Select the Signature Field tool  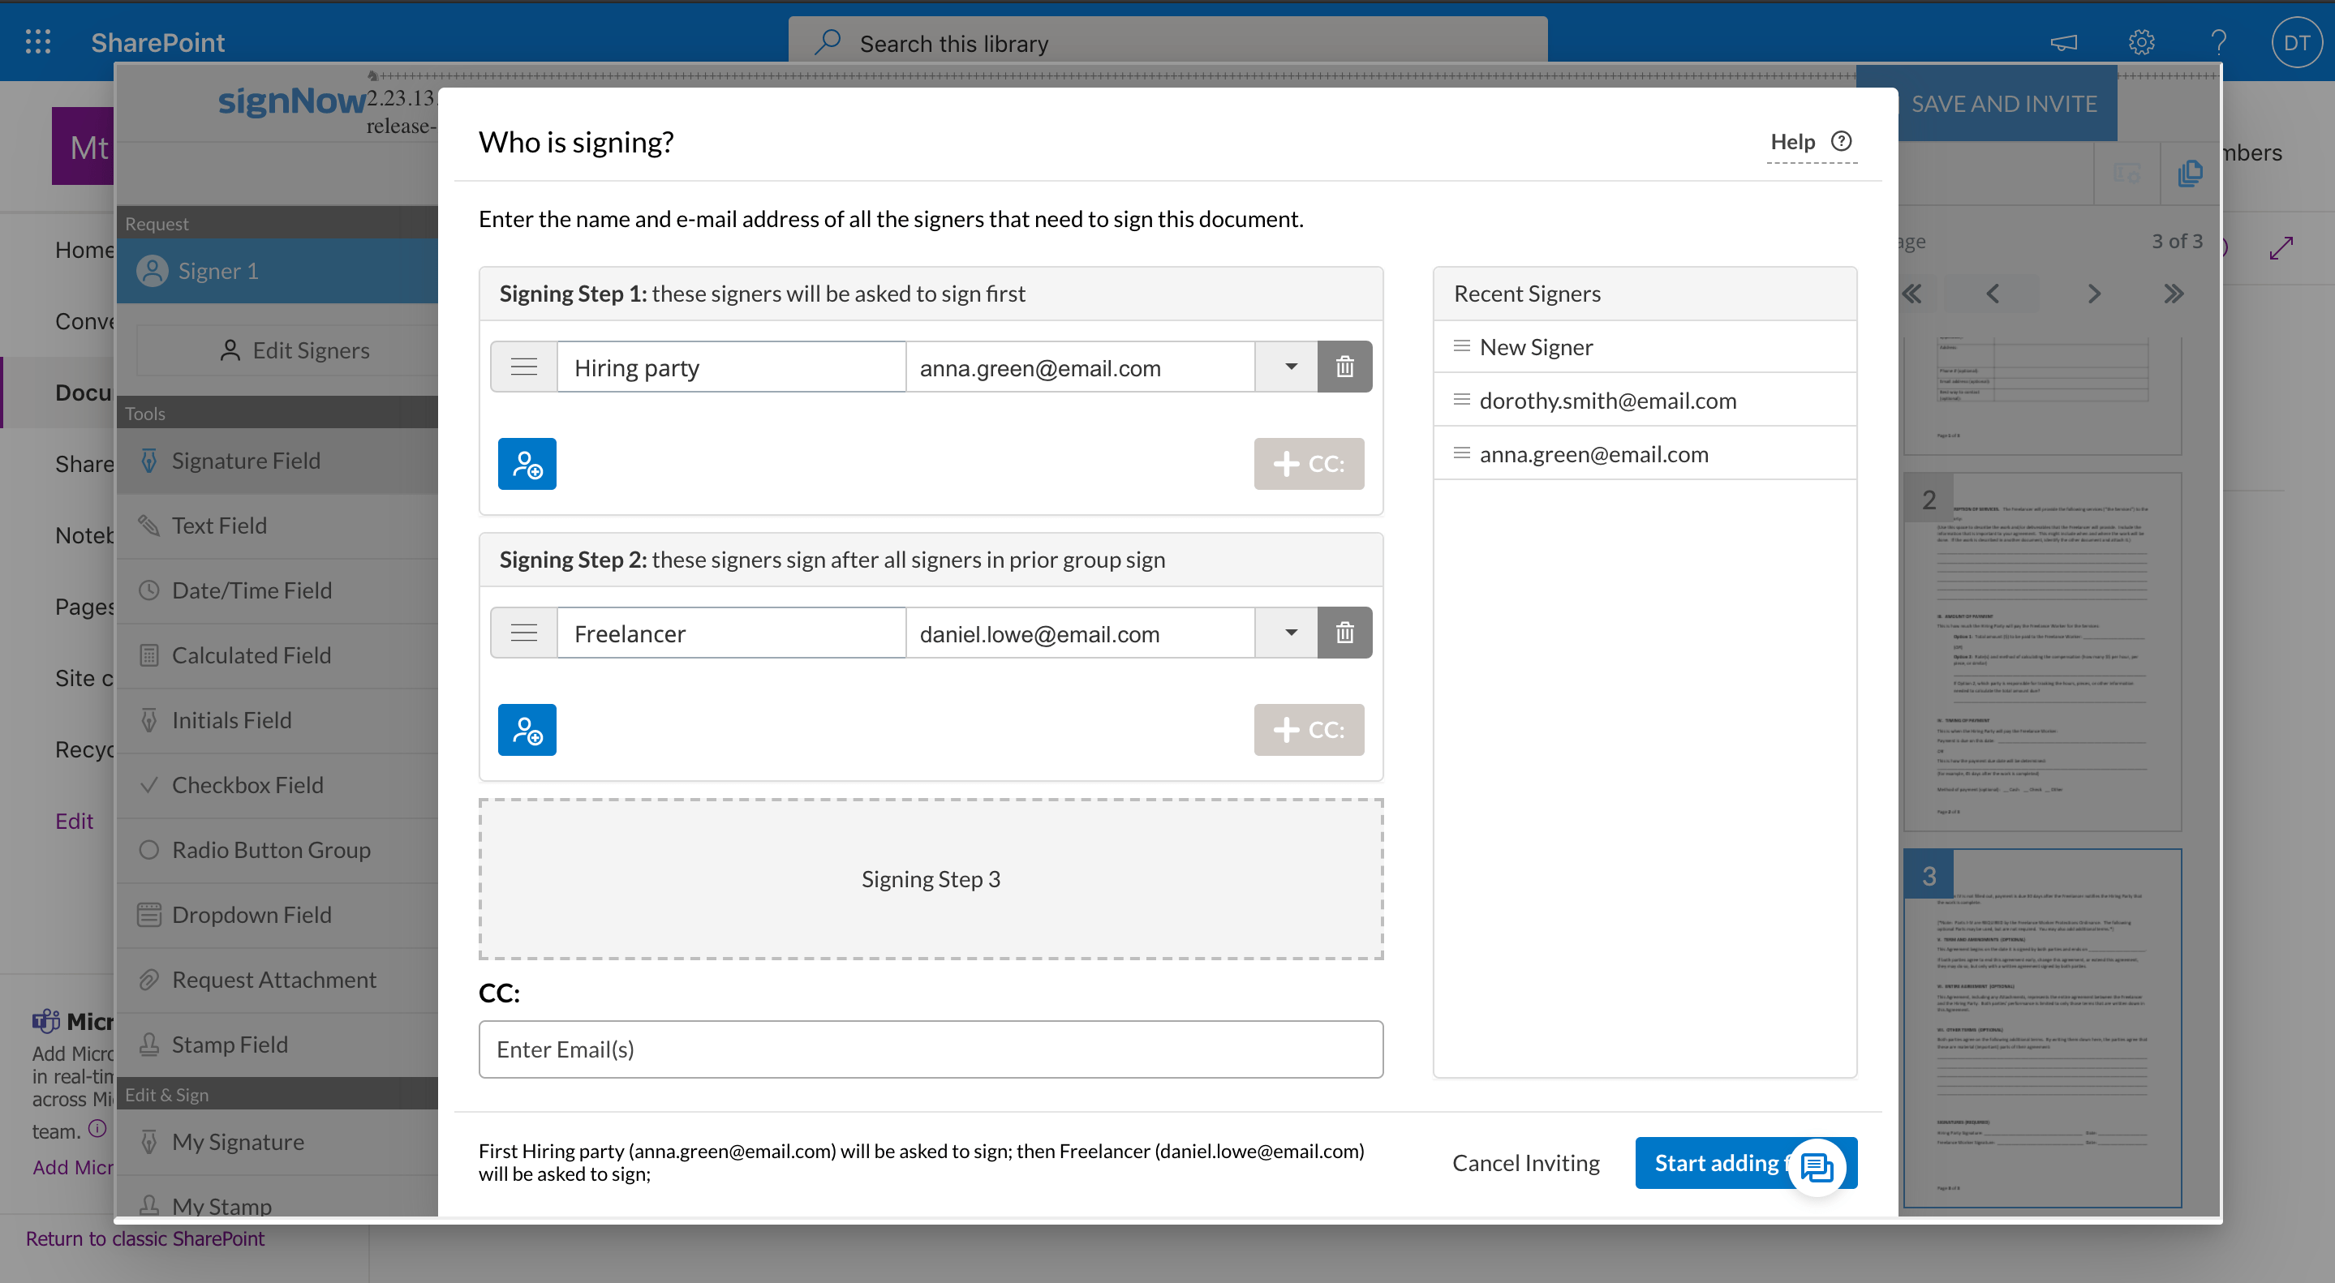[x=246, y=461]
